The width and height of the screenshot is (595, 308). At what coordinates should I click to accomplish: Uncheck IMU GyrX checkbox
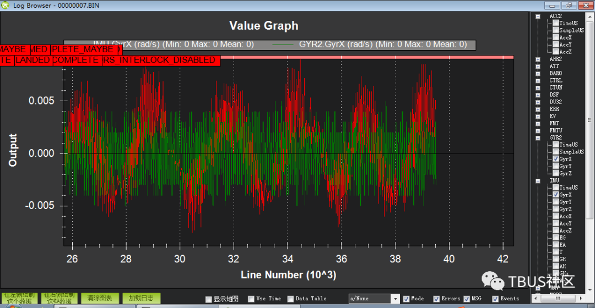(x=556, y=195)
